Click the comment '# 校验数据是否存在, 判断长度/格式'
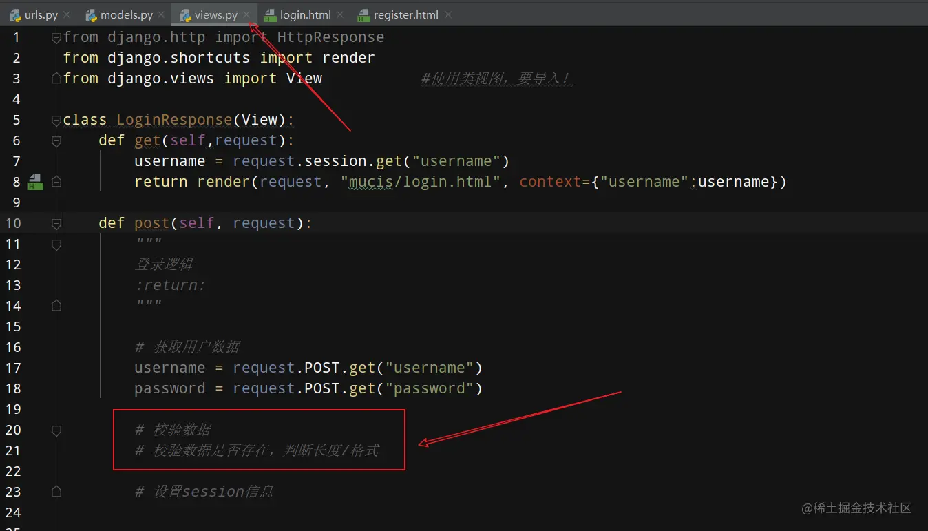Screen dimensions: 928x531 (x=257, y=450)
